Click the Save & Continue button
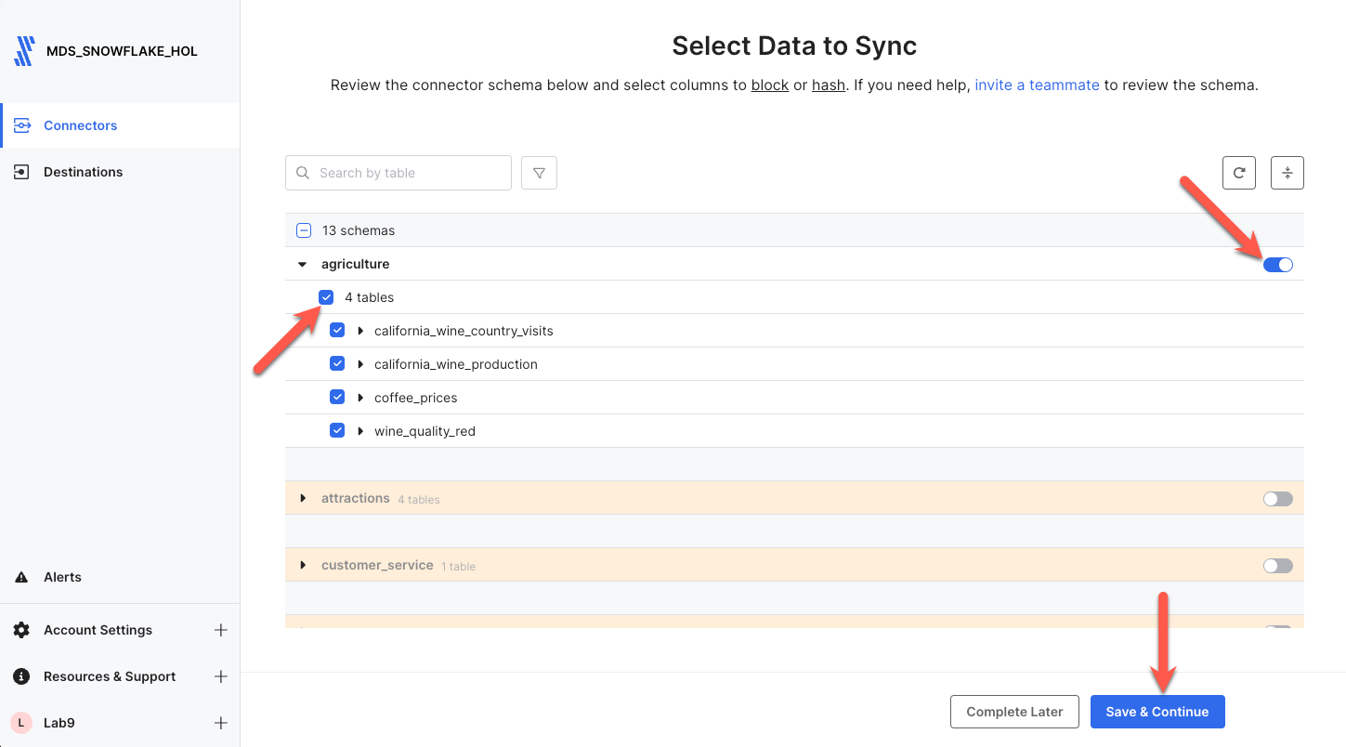Image resolution: width=1346 pixels, height=747 pixels. [x=1157, y=712]
